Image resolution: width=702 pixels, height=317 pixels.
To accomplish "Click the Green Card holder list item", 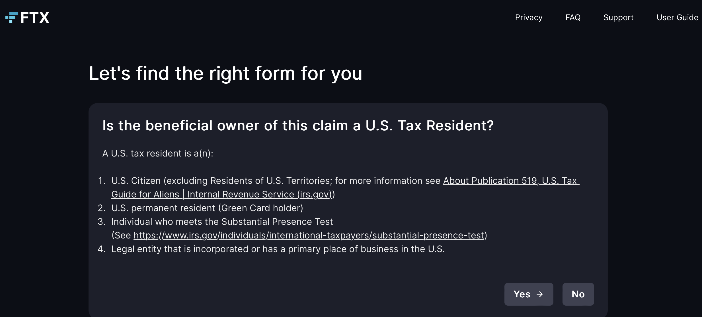I will click(x=207, y=208).
